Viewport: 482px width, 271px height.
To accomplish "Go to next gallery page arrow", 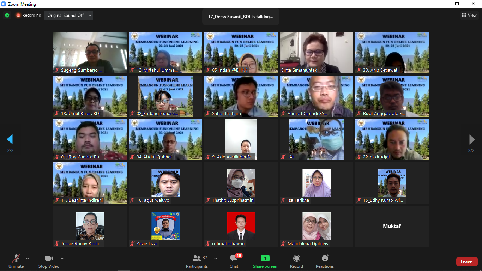I will click(472, 139).
